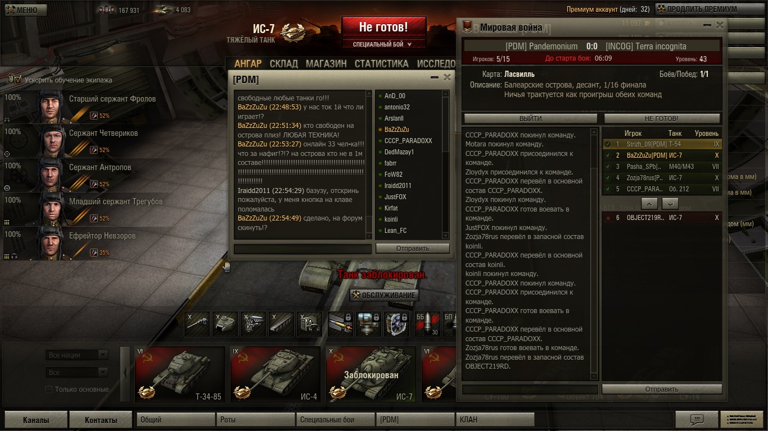Viewport: 768px width, 431px height.
Task: Move player up with the up arrow button
Action: pos(649,203)
